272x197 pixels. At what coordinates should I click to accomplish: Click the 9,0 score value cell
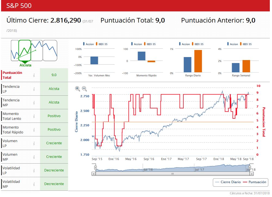click(54, 75)
